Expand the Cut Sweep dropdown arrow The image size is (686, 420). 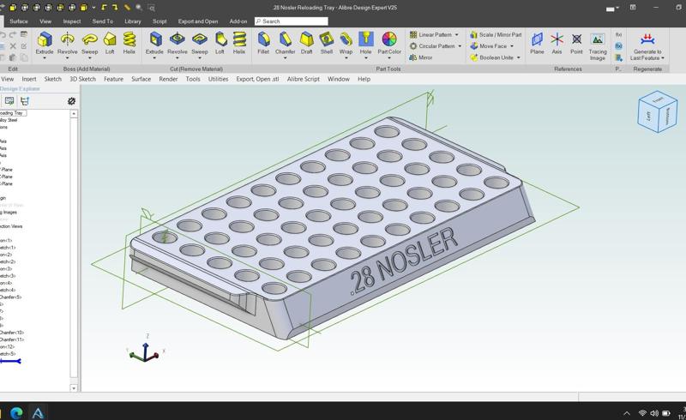pos(200,58)
